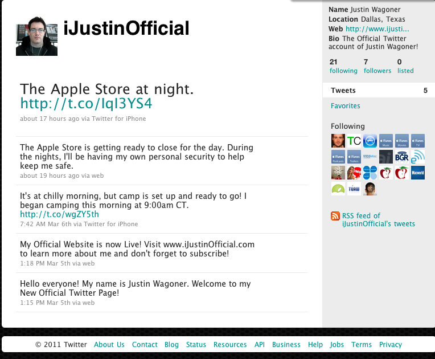Open the Business footer link
Viewport: 435px width, 359px height.
tap(286, 345)
